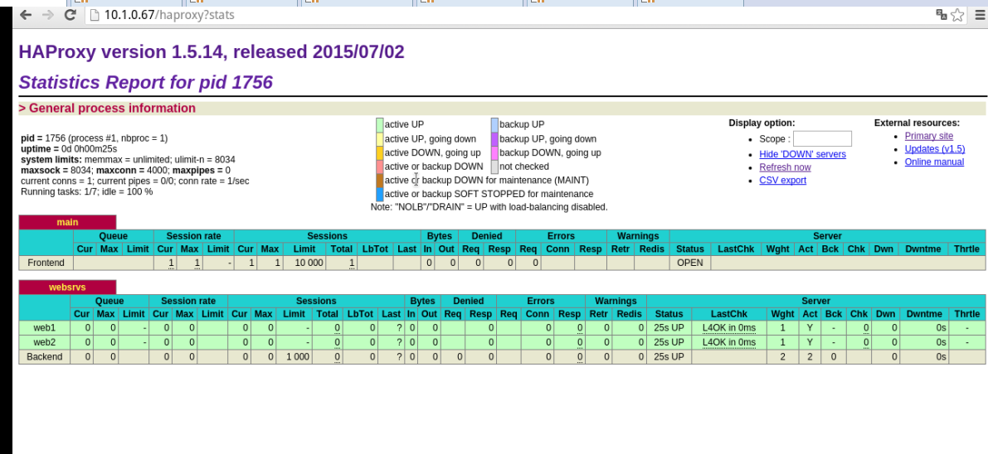Click the brown MAINT legend swatch
Viewport: 988px width, 454px height.
(380, 180)
